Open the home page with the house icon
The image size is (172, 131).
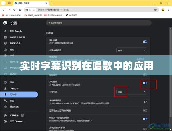[x=20, y=10]
